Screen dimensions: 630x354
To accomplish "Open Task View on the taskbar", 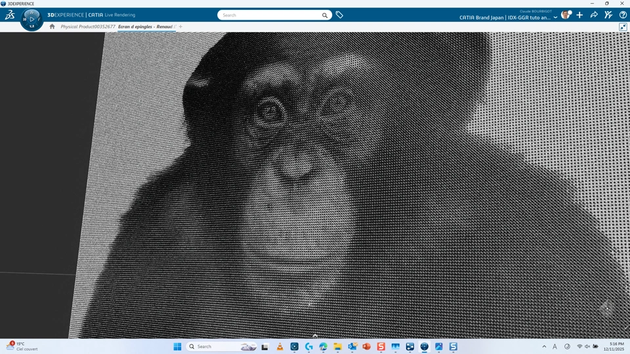I will [264, 346].
